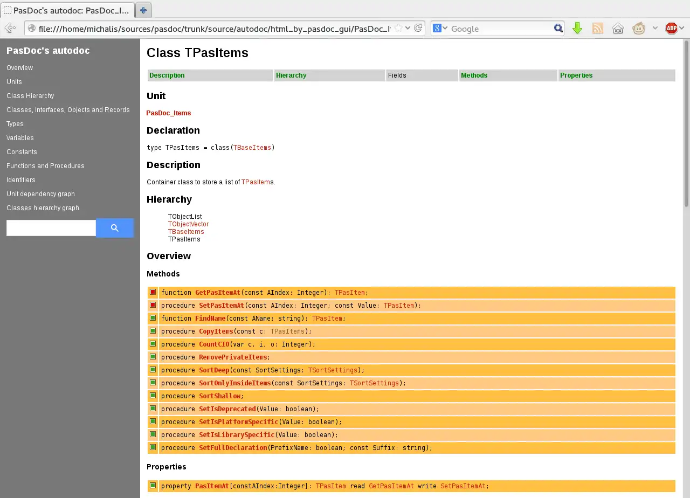The width and height of the screenshot is (690, 498).
Task: Click green icon beside SortOnlyInsideItems procedure
Action: tap(153, 383)
